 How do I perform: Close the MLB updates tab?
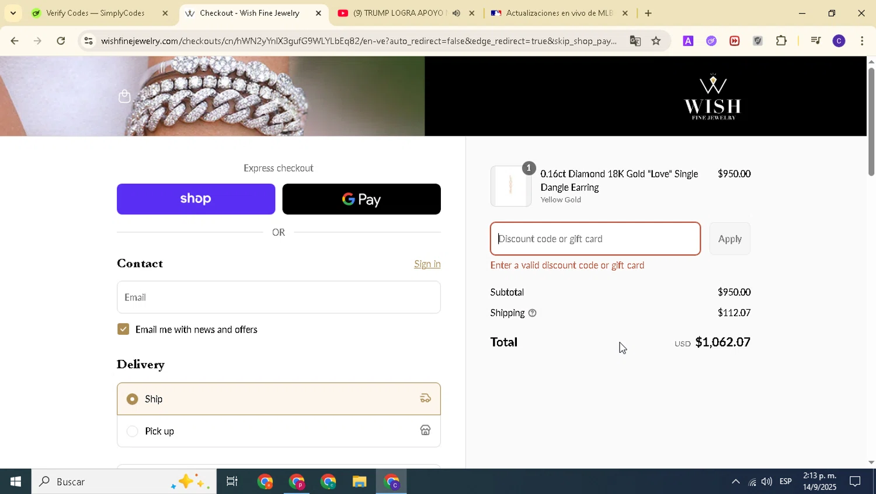tap(625, 13)
